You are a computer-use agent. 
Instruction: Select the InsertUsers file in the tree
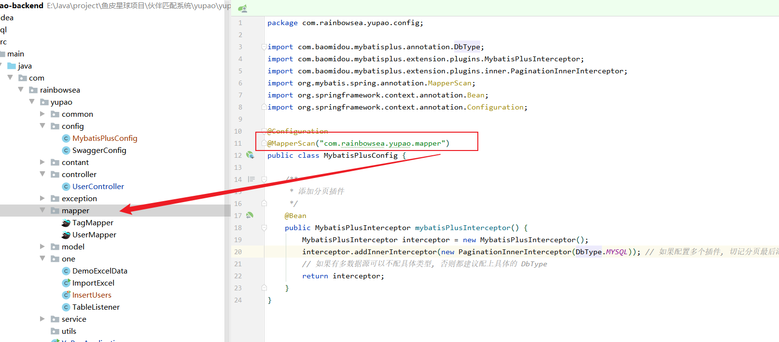tap(92, 295)
